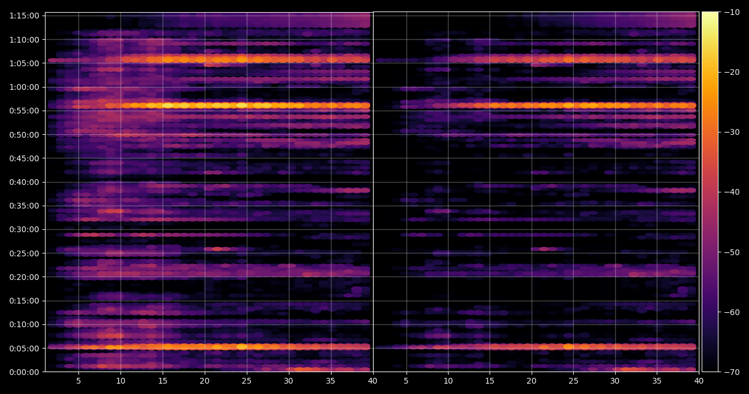Click x-axis tick 25 of the left spectrogram
The image size is (749, 394).
click(247, 381)
